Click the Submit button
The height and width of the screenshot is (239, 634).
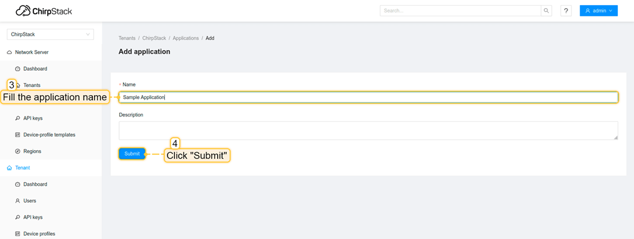pyautogui.click(x=132, y=154)
